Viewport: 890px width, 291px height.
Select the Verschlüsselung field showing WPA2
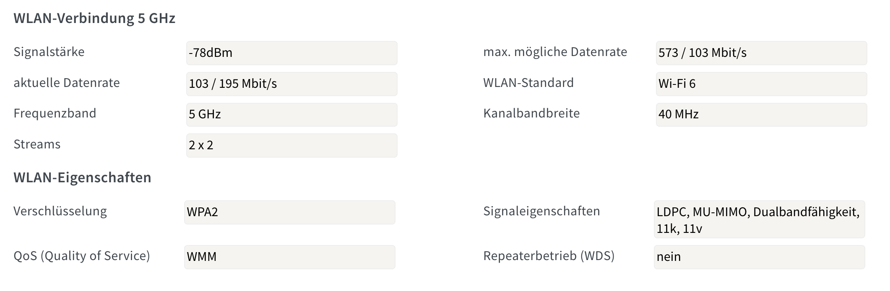click(289, 212)
